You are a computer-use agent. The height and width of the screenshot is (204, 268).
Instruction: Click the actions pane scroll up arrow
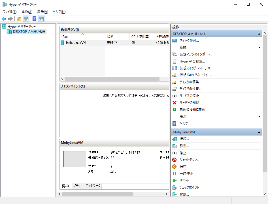point(265,33)
